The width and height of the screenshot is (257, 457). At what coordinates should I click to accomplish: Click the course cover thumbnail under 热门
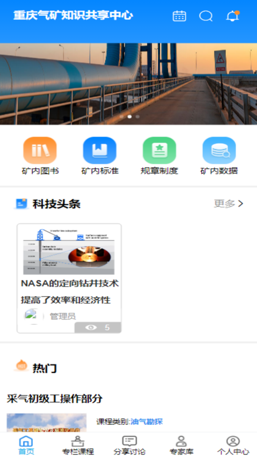point(47,423)
